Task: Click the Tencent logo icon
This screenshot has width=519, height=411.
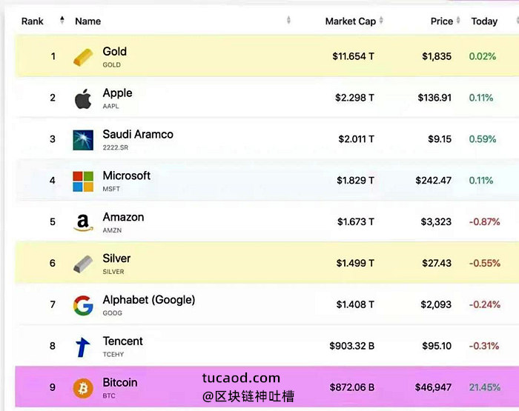Action: coord(82,347)
